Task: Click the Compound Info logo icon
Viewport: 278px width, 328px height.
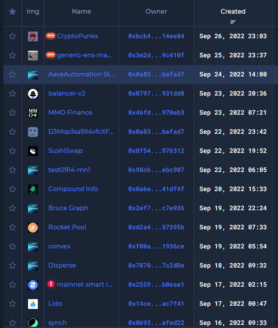Action: tap(33, 189)
